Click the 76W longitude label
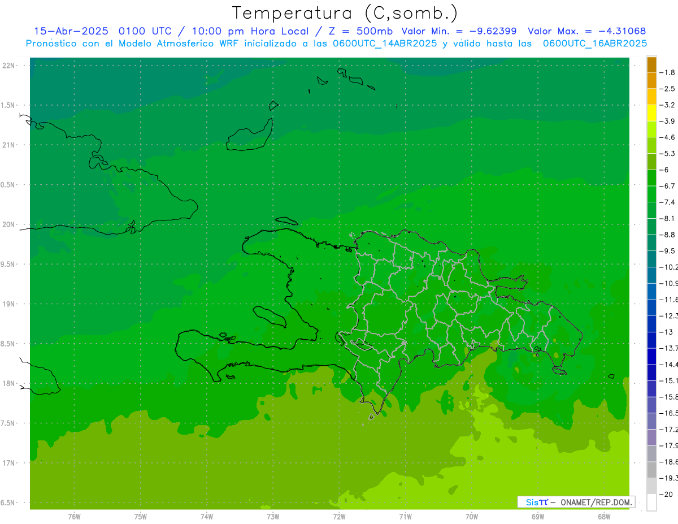 click(74, 517)
